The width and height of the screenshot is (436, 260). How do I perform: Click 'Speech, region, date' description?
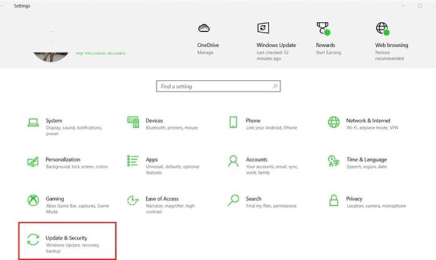tap(366, 166)
